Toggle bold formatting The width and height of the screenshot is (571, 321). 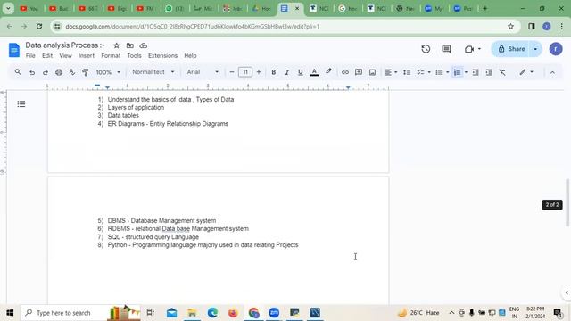[x=274, y=72]
